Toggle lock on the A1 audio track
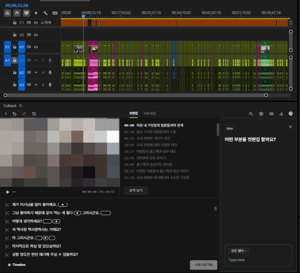 (x=15, y=60)
